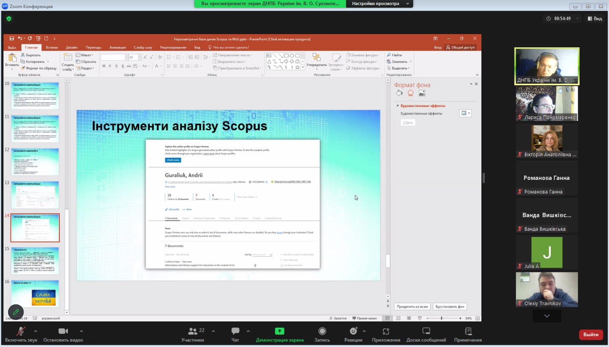Viewport: 609px width, 347px height.
Task: Click Применить ко всем button
Action: (x=412, y=307)
